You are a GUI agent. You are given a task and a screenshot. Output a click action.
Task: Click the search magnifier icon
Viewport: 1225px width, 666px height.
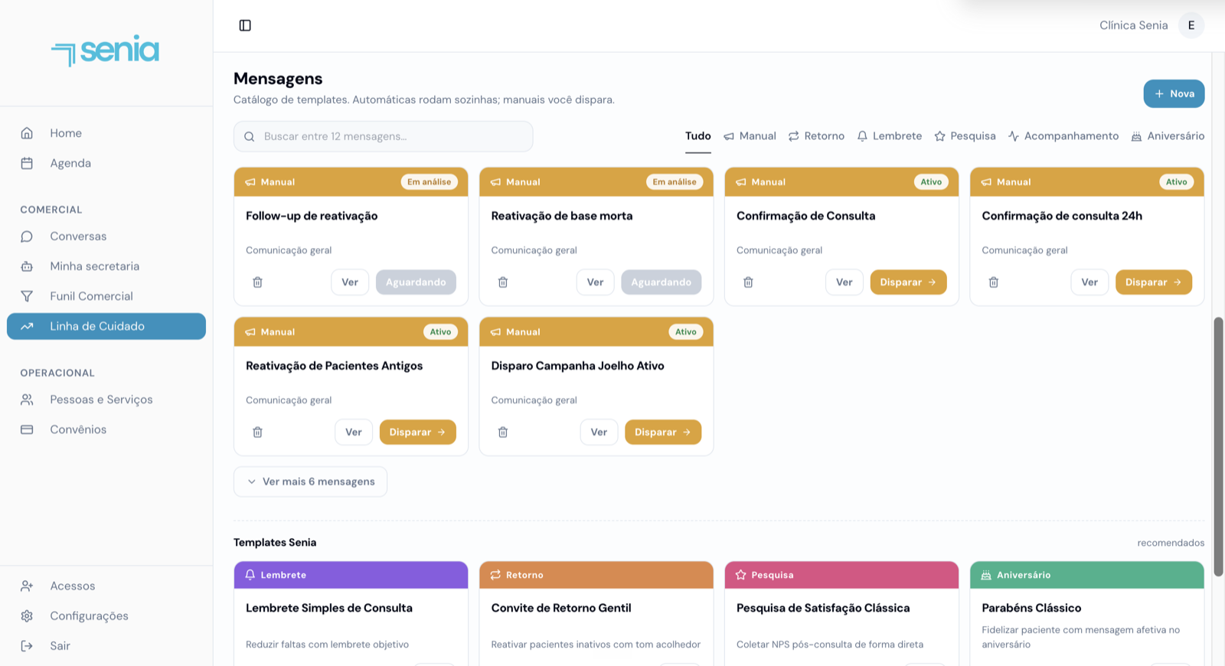(x=250, y=137)
